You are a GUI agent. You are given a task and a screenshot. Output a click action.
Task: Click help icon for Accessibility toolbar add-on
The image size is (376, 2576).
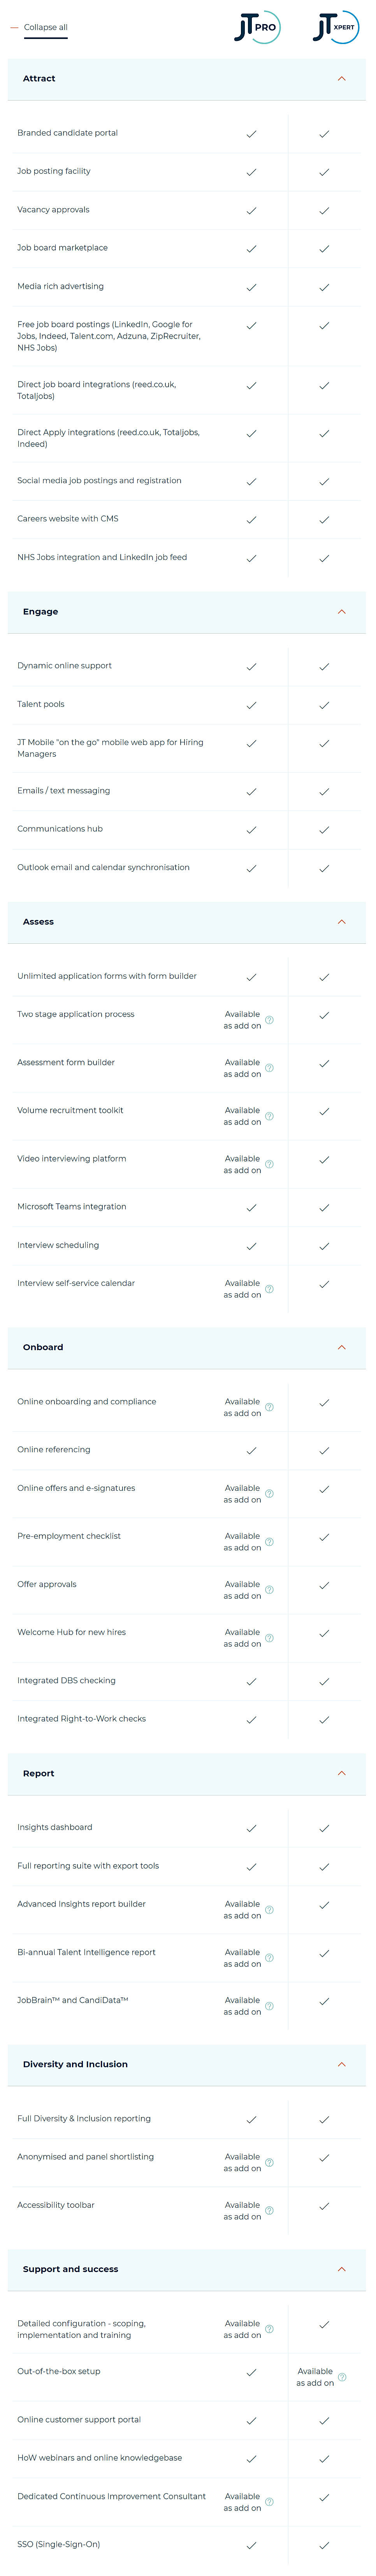[x=269, y=2211]
